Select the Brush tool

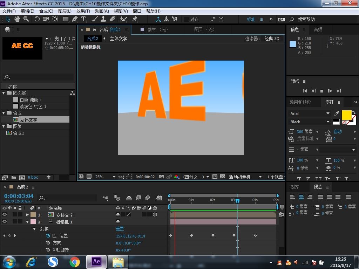(x=95, y=19)
